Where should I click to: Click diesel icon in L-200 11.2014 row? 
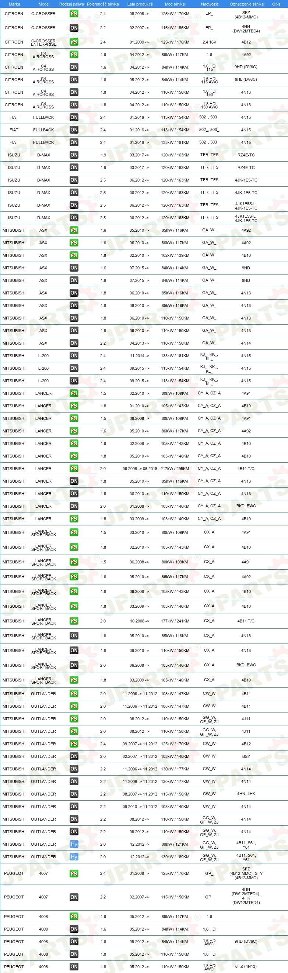[x=74, y=355]
